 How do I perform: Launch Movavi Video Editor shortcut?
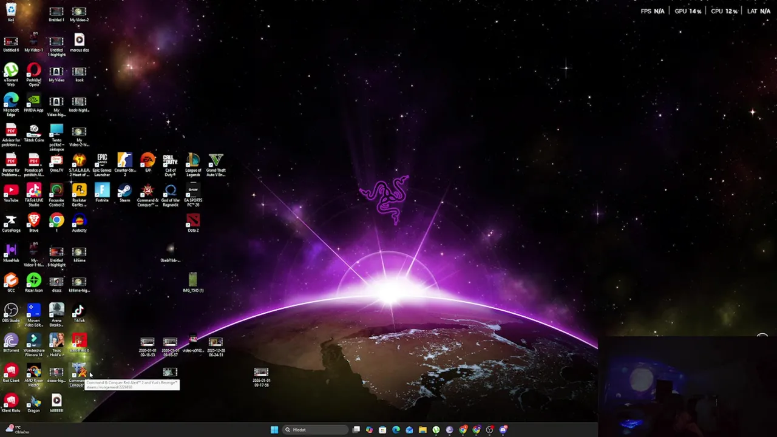[x=33, y=316]
